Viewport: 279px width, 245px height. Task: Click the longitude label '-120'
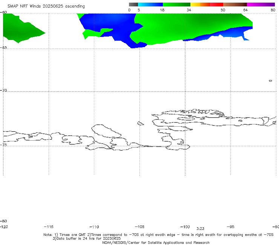click(4, 227)
